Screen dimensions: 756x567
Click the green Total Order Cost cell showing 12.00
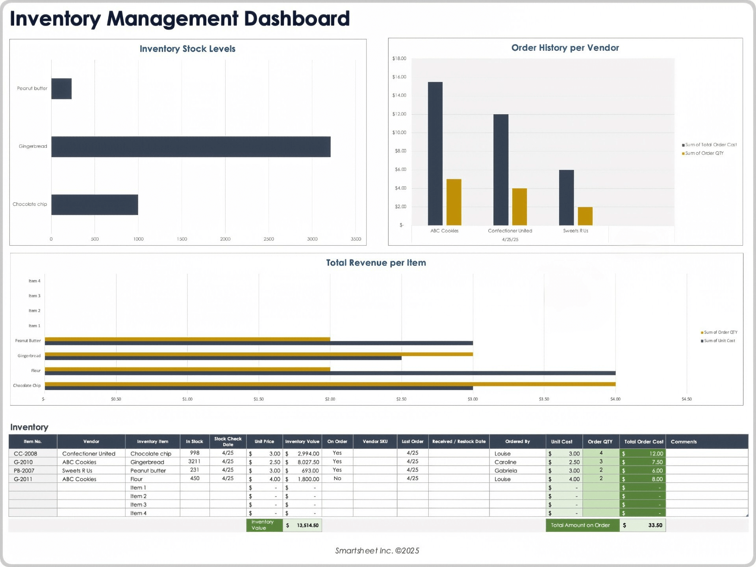[x=643, y=454]
